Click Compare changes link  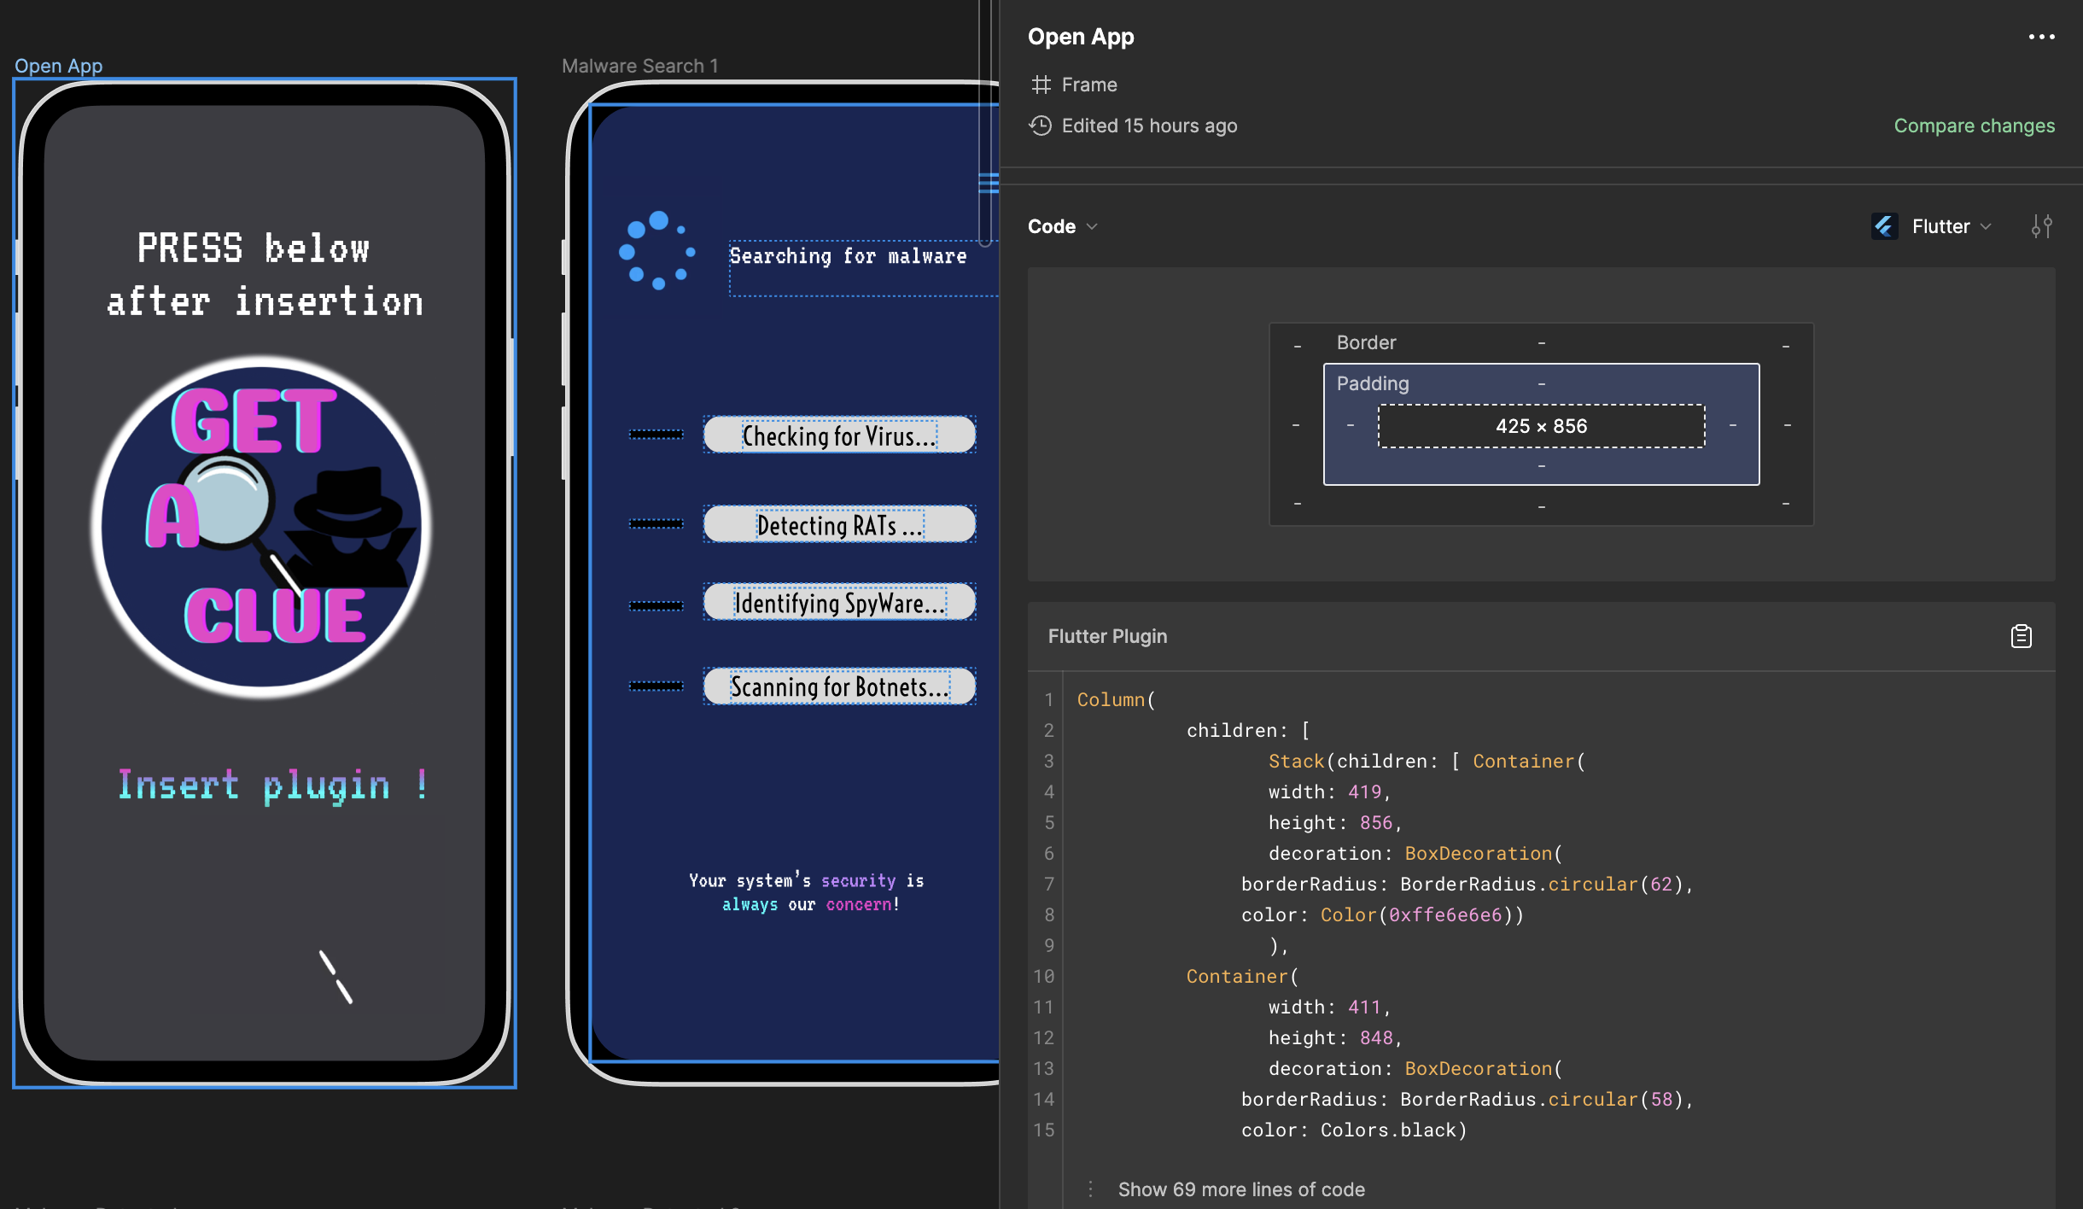[x=1974, y=126]
